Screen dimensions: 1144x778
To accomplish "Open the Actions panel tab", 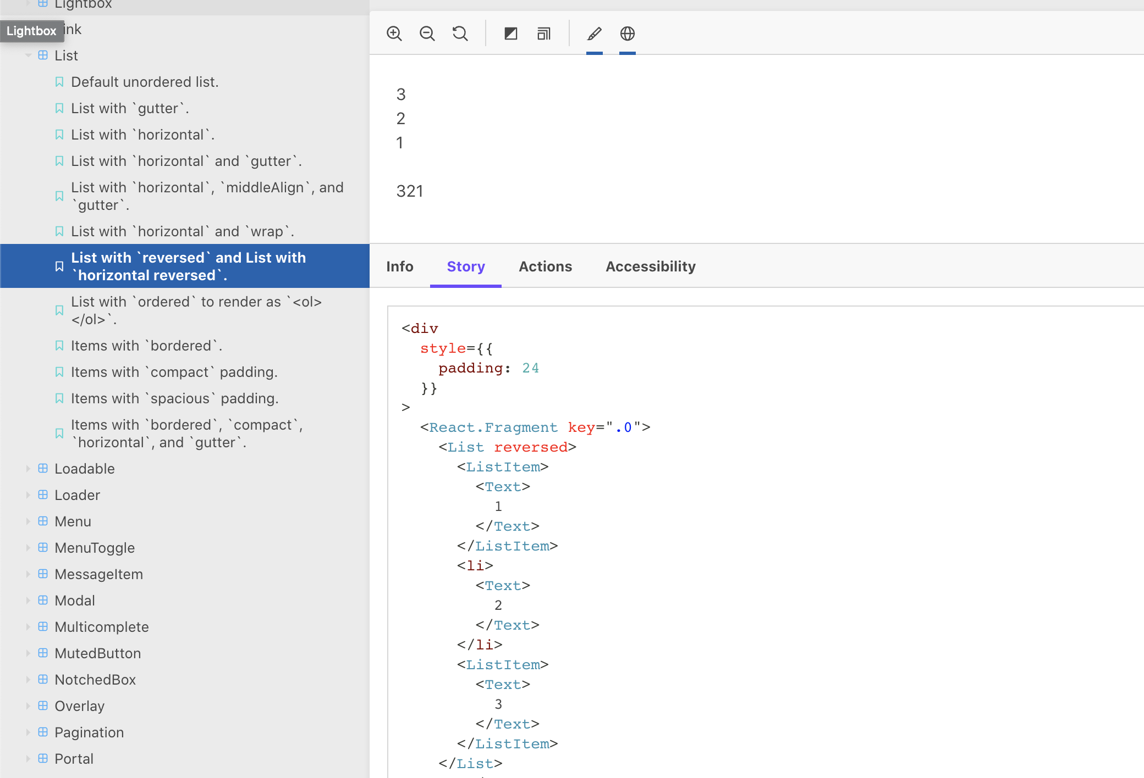I will click(545, 266).
